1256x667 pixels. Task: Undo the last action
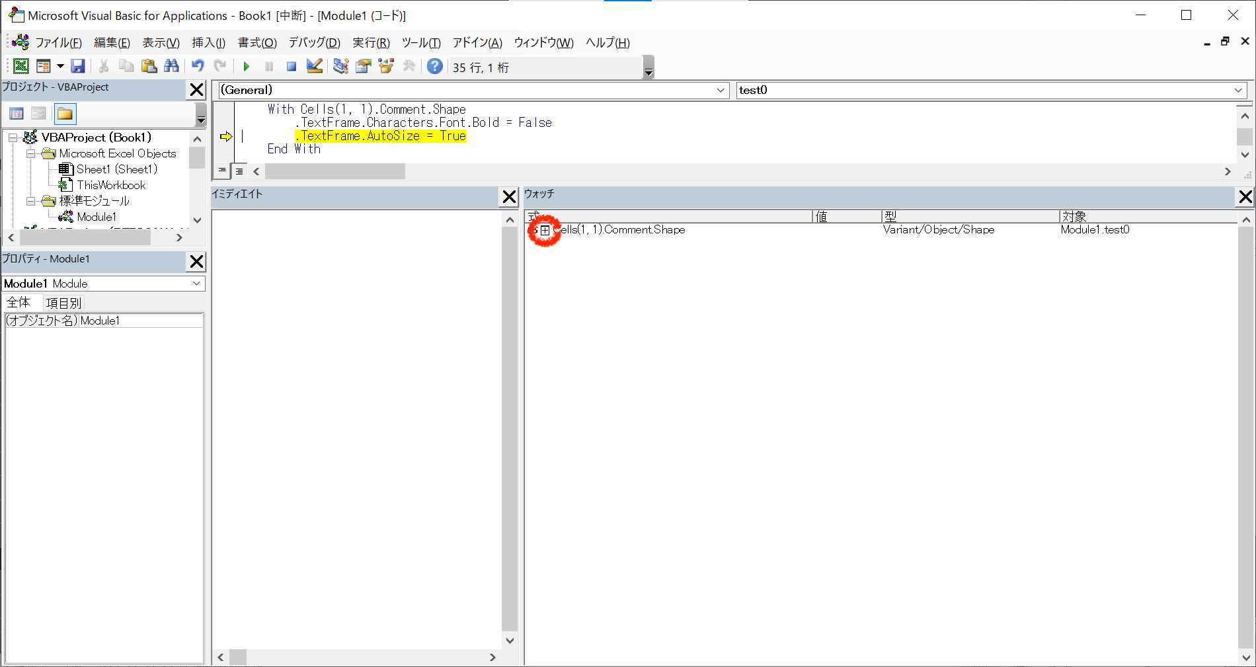198,66
